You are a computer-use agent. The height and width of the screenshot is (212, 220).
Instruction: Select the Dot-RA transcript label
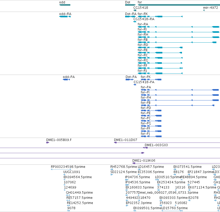(131, 14)
